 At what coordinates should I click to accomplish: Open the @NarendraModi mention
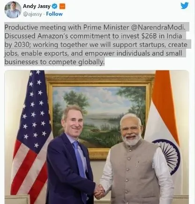[158, 27]
